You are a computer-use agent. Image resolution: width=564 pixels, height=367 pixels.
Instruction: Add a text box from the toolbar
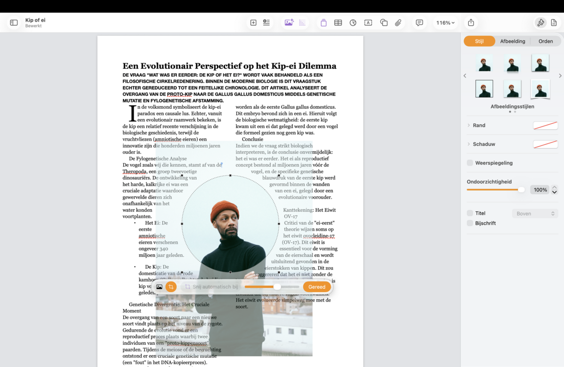(368, 23)
